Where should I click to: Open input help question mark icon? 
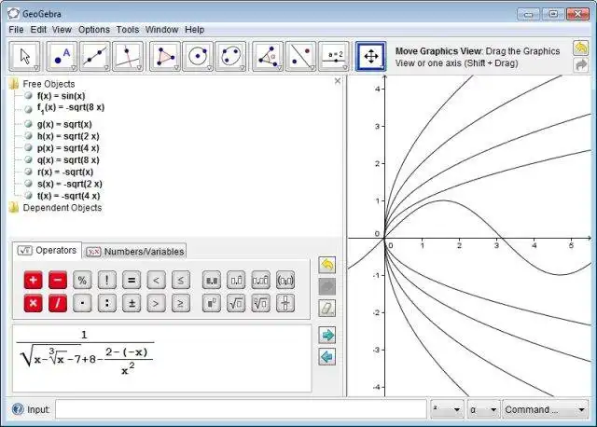pos(18,409)
